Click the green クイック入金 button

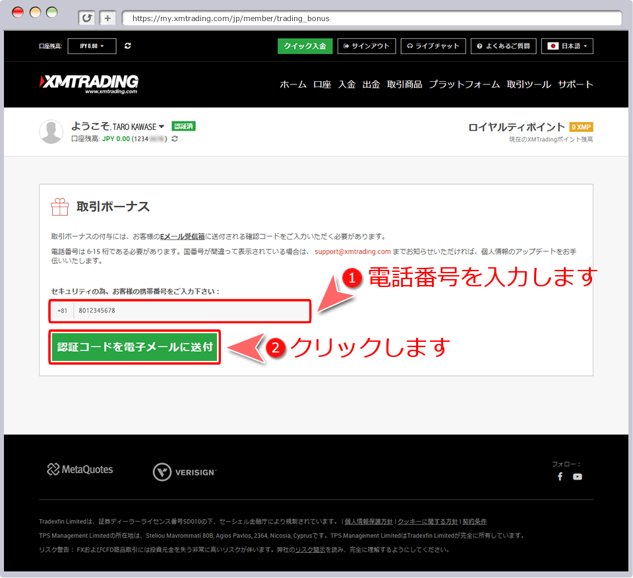(305, 46)
